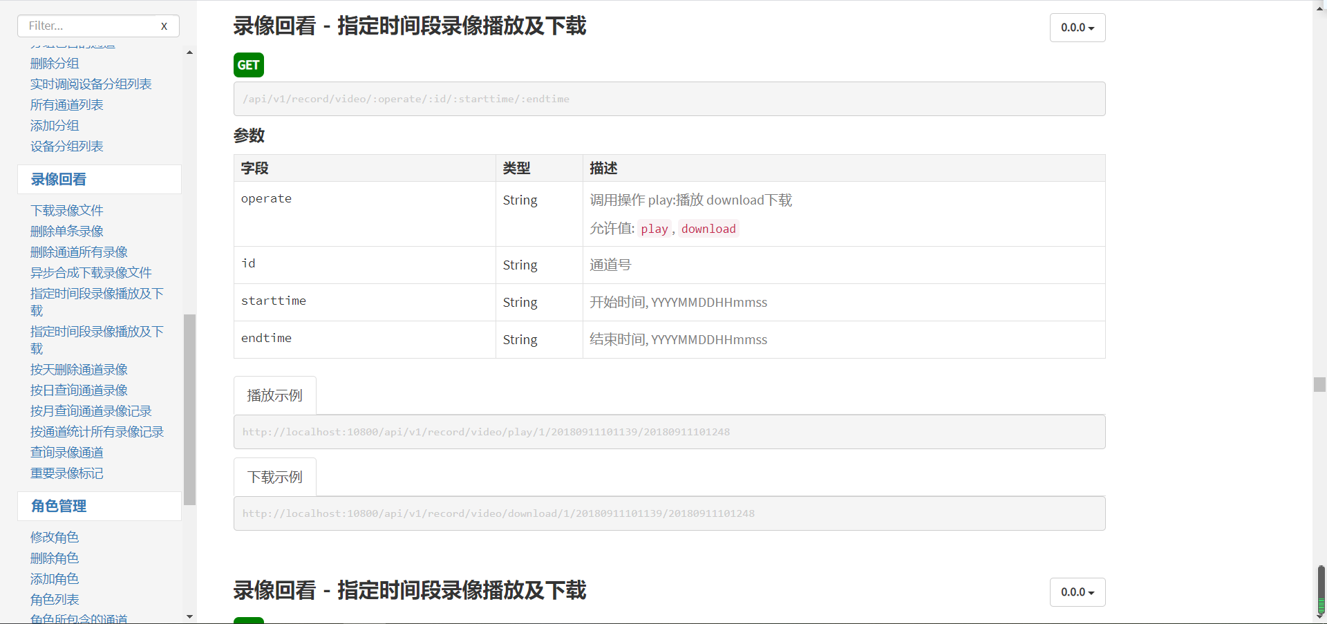Switch to the 播放示例 tab
This screenshot has width=1327, height=624.
point(275,395)
